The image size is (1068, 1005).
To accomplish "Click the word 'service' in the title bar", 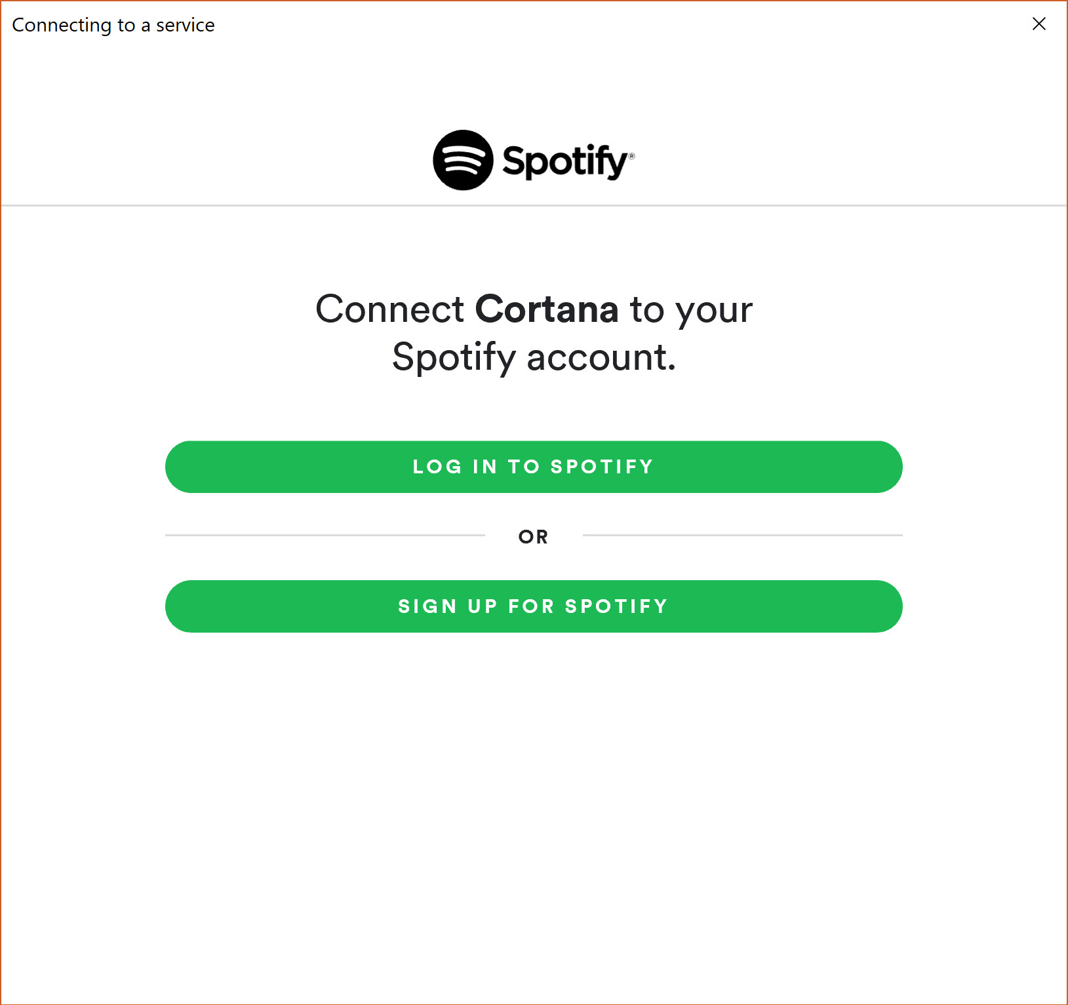I will point(186,25).
